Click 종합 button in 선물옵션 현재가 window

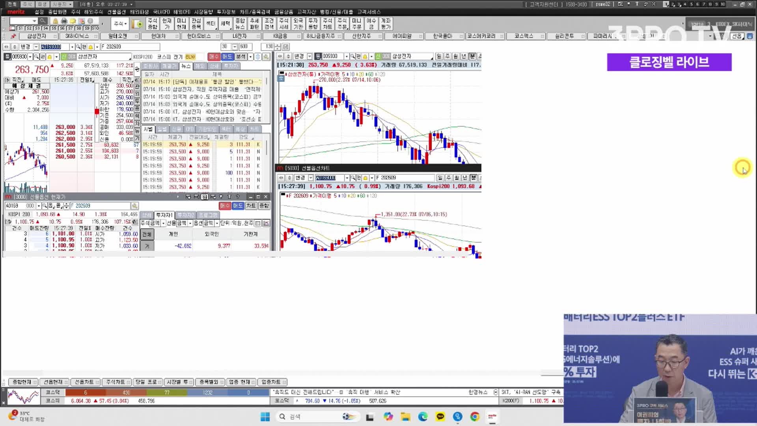point(264,206)
